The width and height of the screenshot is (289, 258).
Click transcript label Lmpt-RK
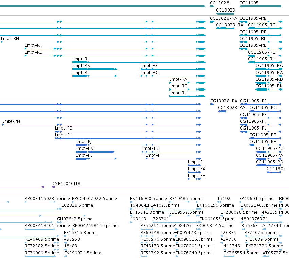click(81, 66)
